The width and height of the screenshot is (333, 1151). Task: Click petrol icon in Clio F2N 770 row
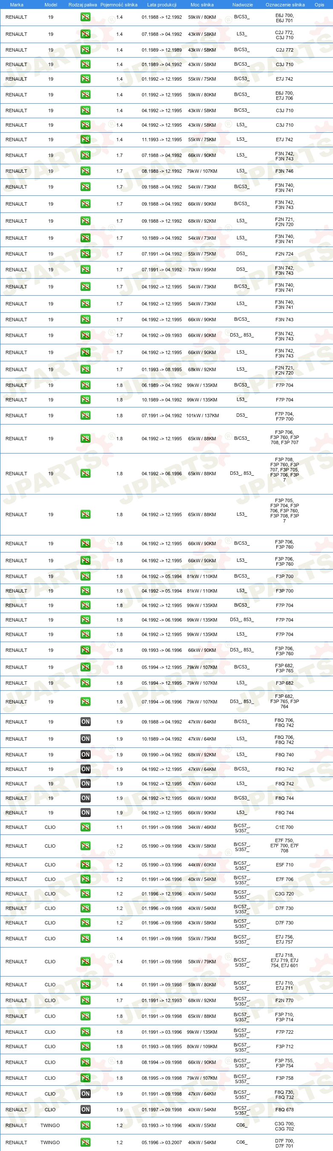(85, 1000)
